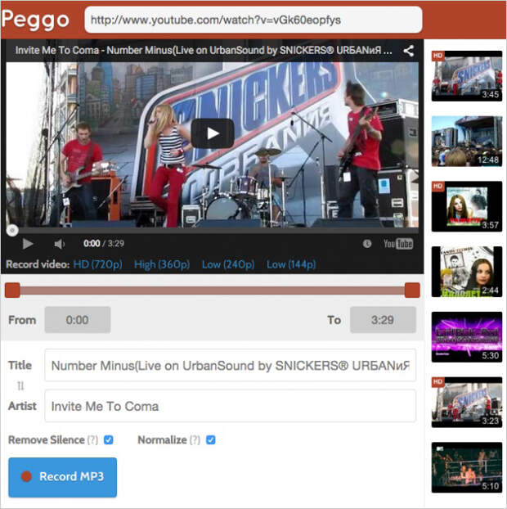Record video in High (360p)
Image resolution: width=507 pixels, height=509 pixels.
pos(162,264)
